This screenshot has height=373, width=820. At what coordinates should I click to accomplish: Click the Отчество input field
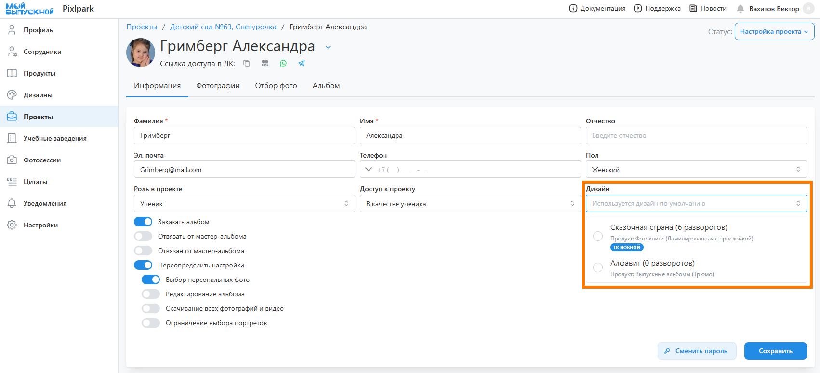coord(696,135)
